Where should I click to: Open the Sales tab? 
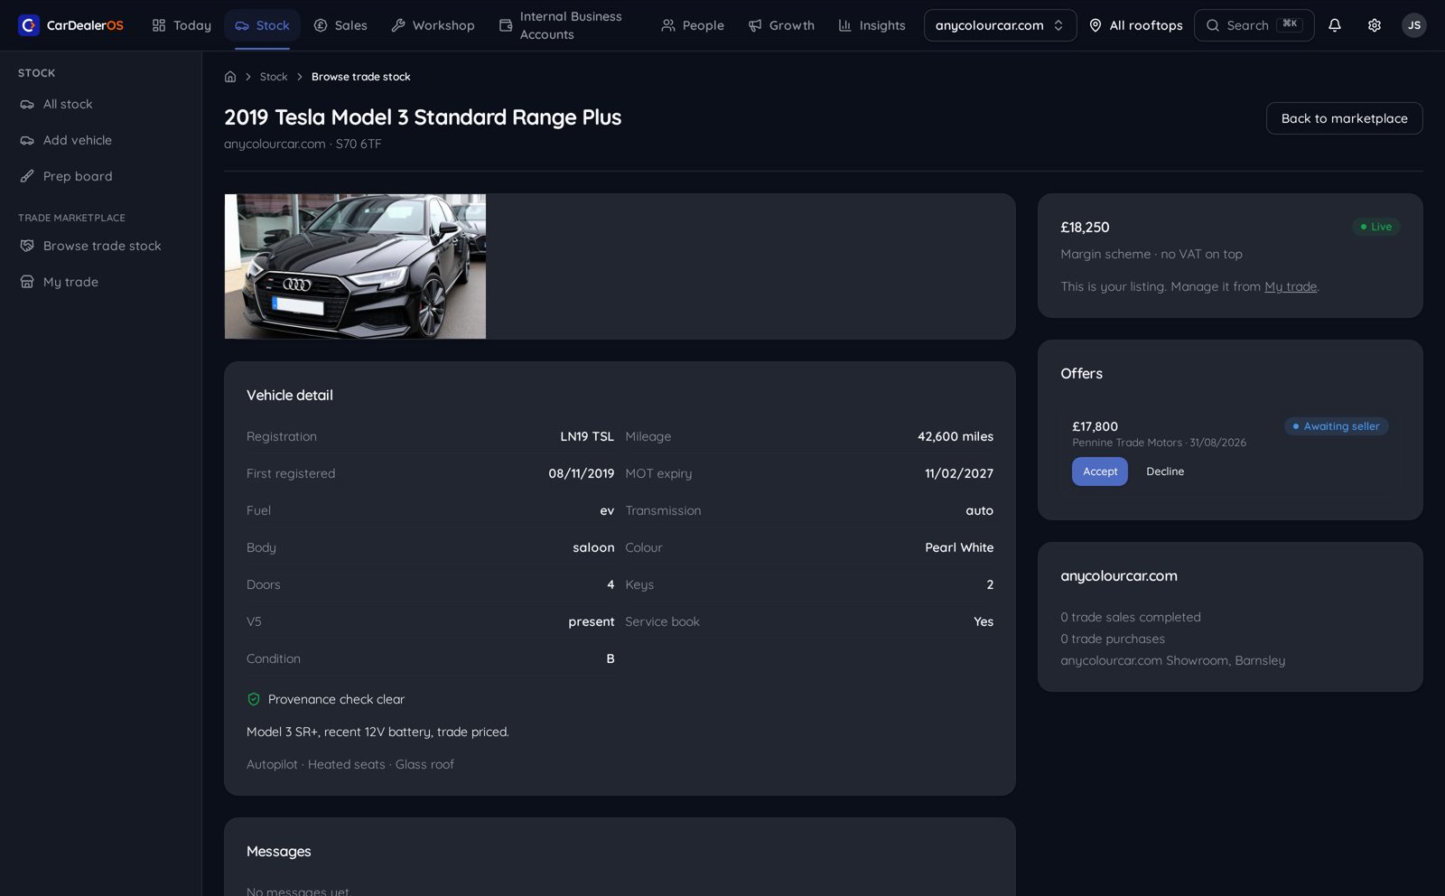click(340, 25)
